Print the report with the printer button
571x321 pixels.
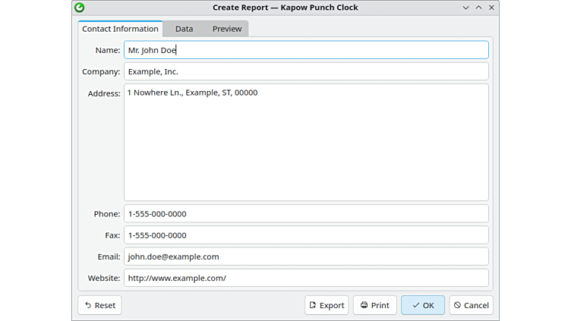(x=374, y=305)
